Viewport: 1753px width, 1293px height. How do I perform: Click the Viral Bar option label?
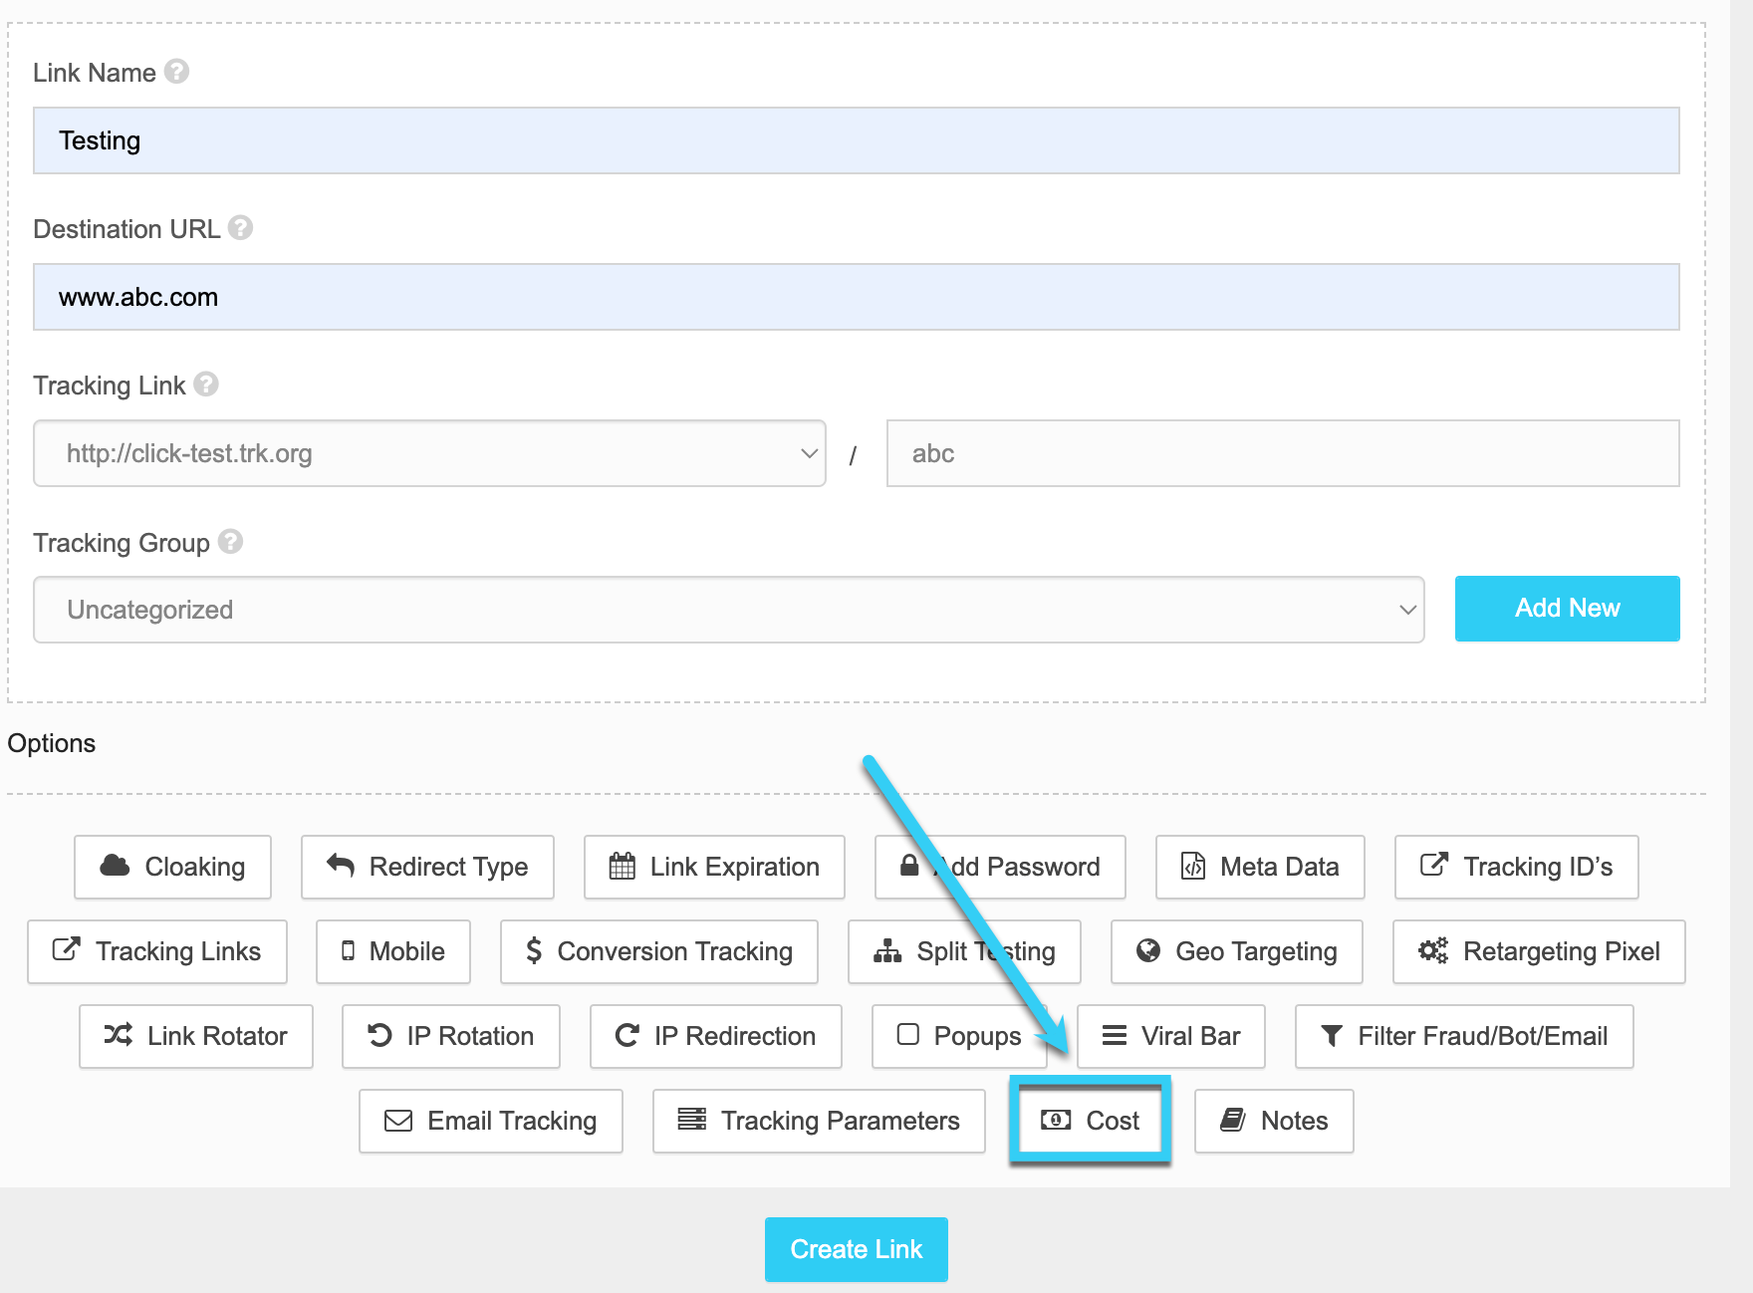click(1191, 1036)
